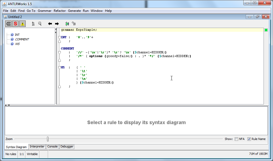The width and height of the screenshot is (273, 161).
Task: Collapse the WS rule fold marker
Action: tap(59, 68)
